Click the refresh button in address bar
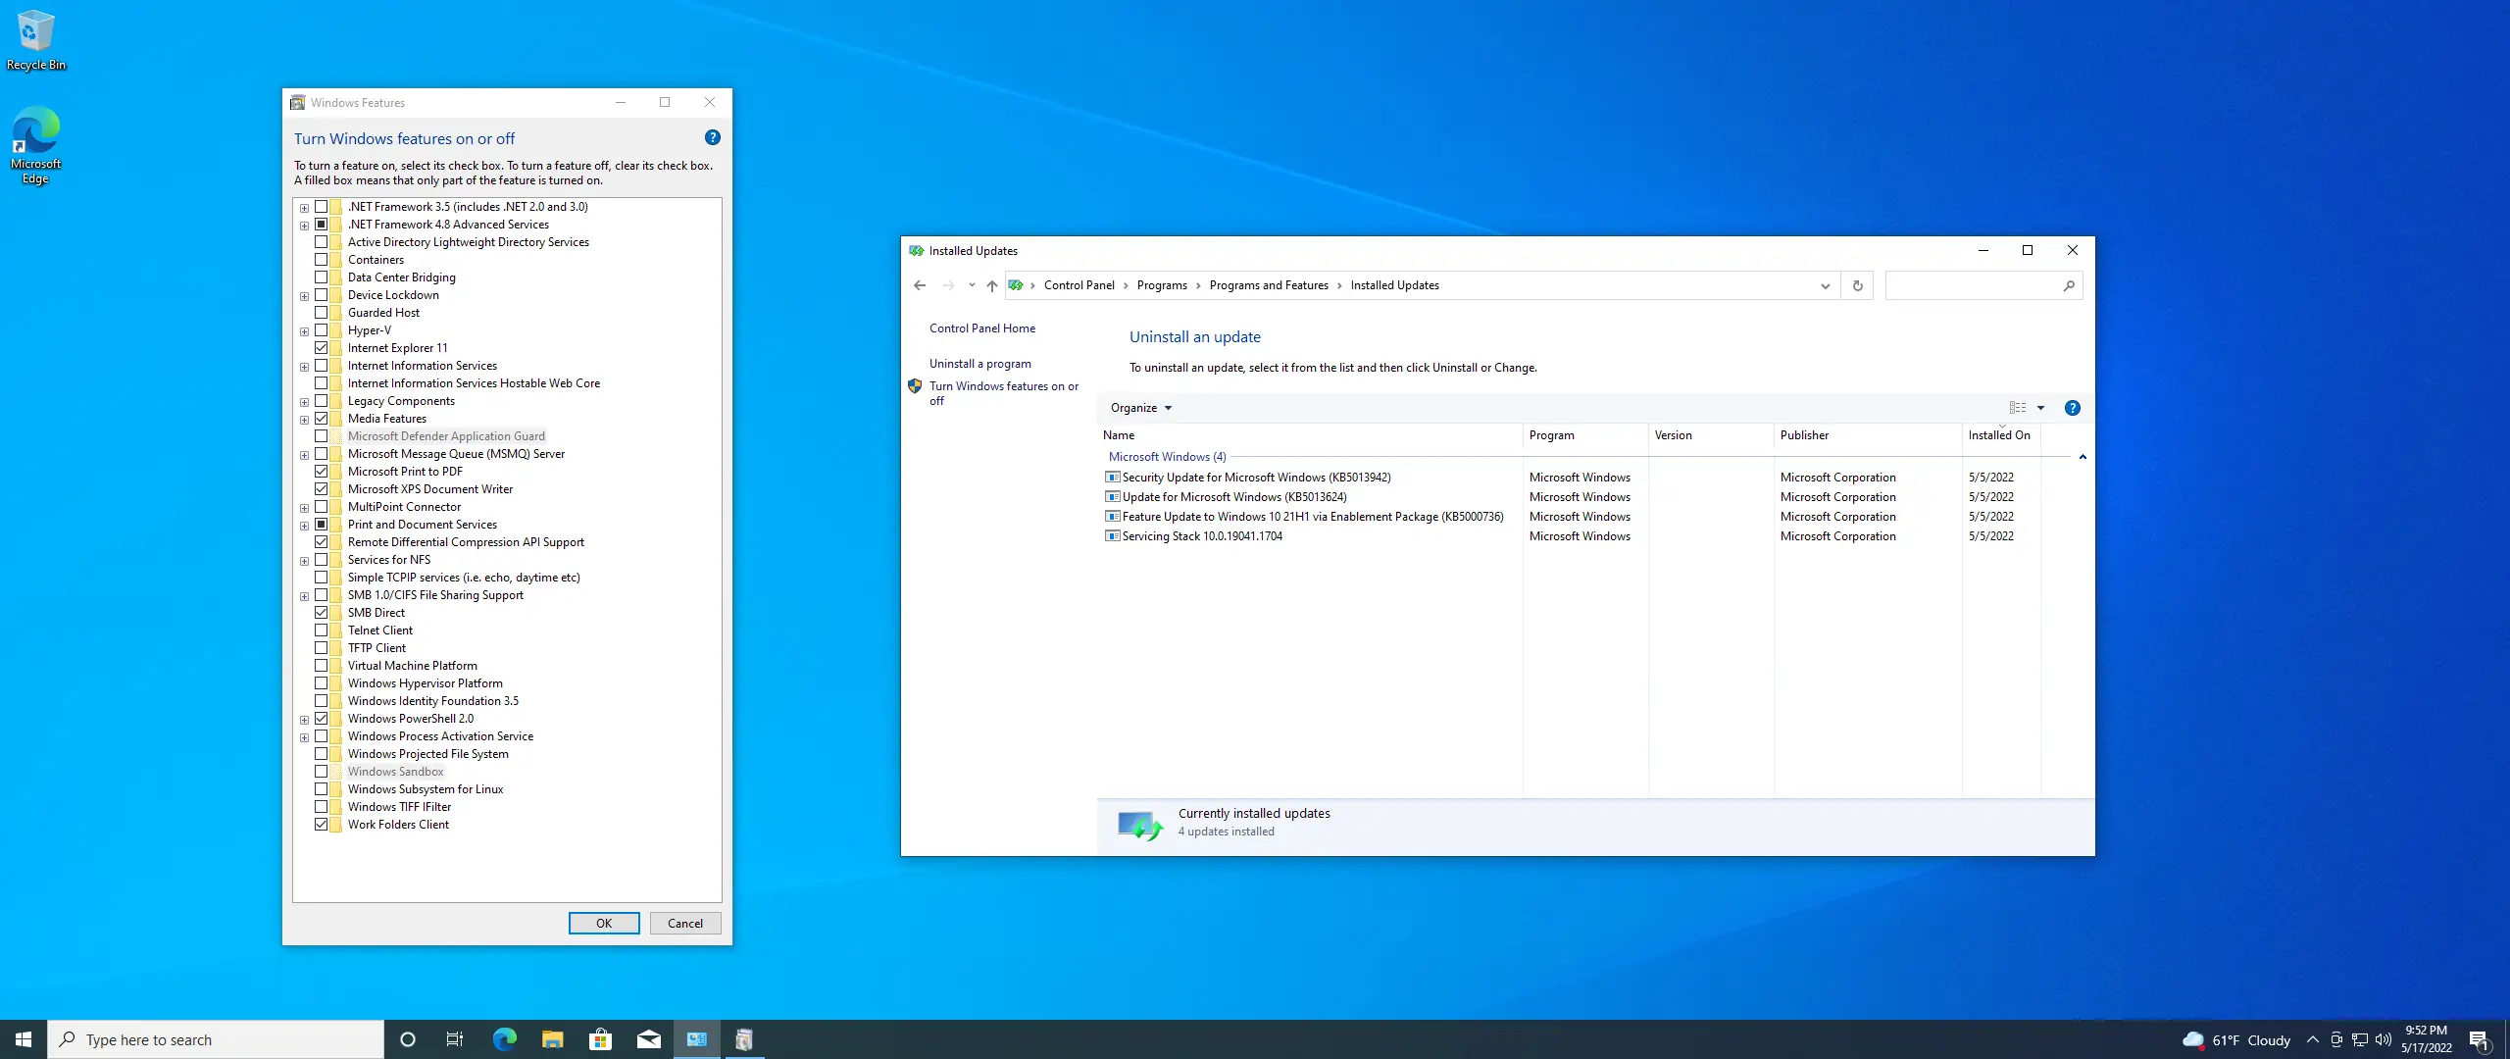This screenshot has width=2510, height=1059. [x=1857, y=286]
